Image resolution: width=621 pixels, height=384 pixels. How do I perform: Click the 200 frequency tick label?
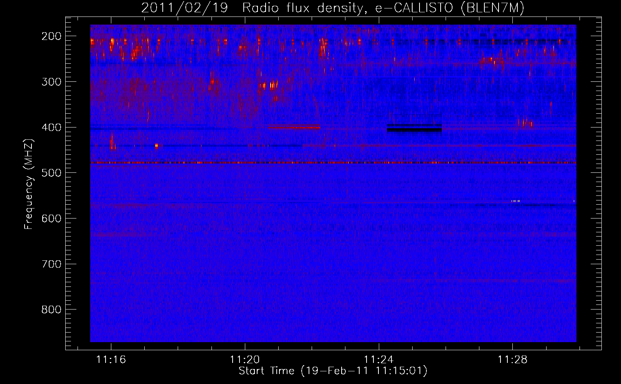click(51, 36)
